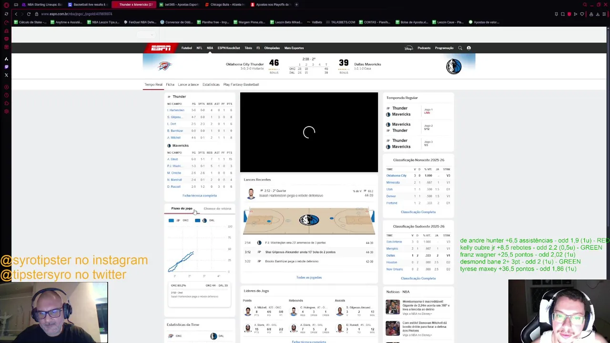Click player D. Russell in Mavericks box score

click(174, 186)
